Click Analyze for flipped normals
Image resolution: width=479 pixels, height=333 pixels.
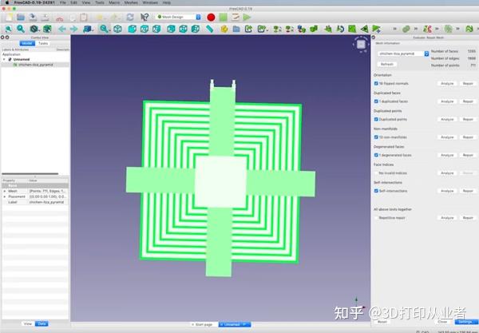pos(447,83)
